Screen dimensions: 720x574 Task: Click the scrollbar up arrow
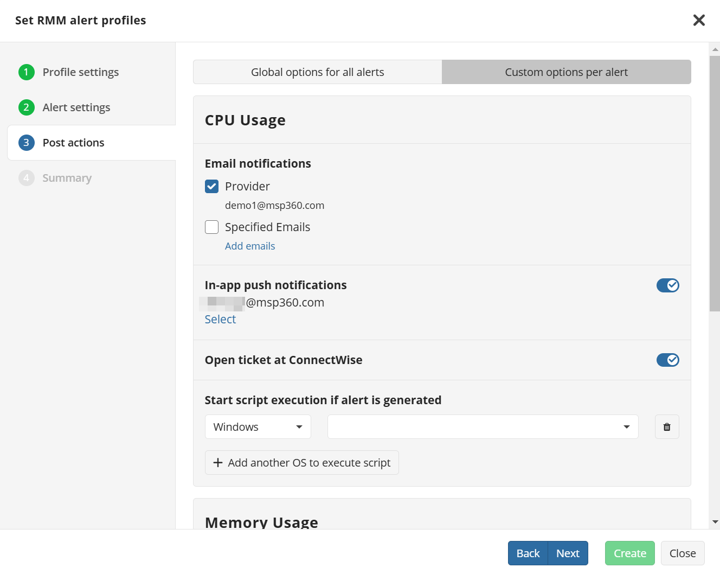(715, 49)
